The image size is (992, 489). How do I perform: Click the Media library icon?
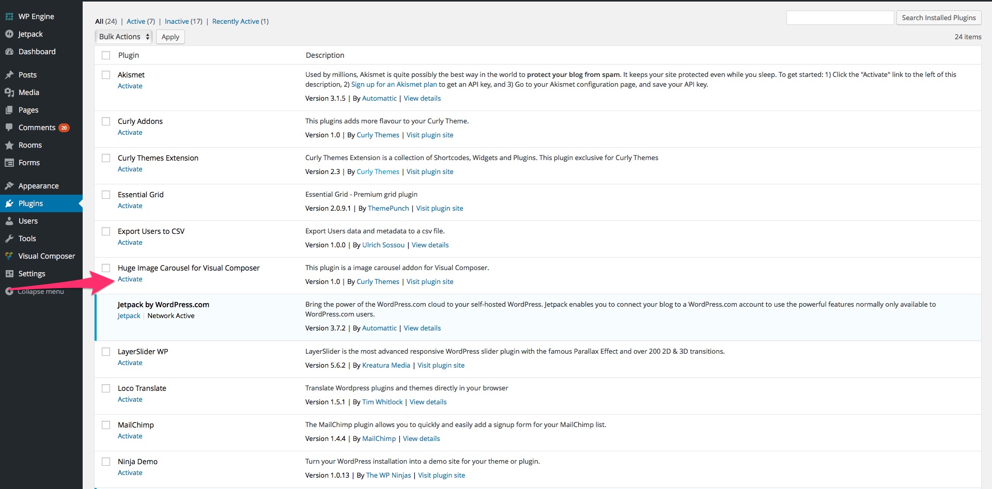9,92
